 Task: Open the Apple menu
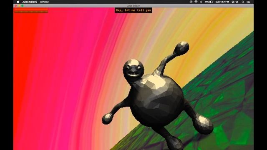(18, 2)
